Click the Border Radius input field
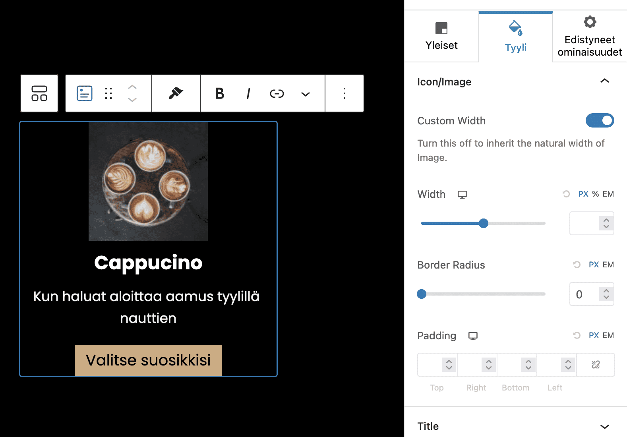Screen dimensions: 627x437 click(x=584, y=294)
